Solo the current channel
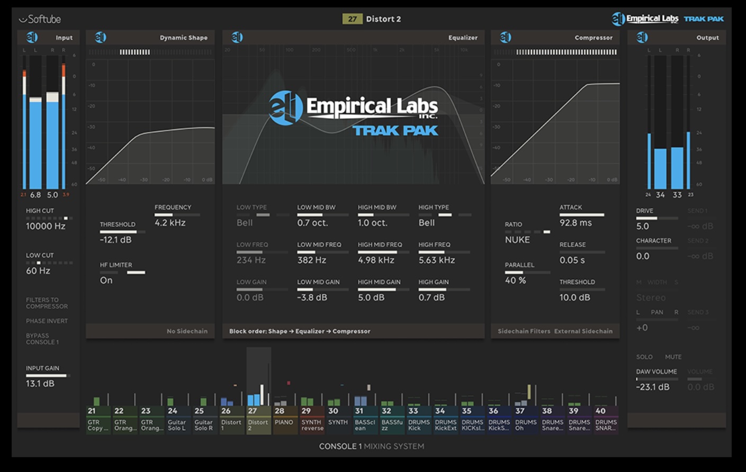Screen dimensions: 746x472 [644, 357]
